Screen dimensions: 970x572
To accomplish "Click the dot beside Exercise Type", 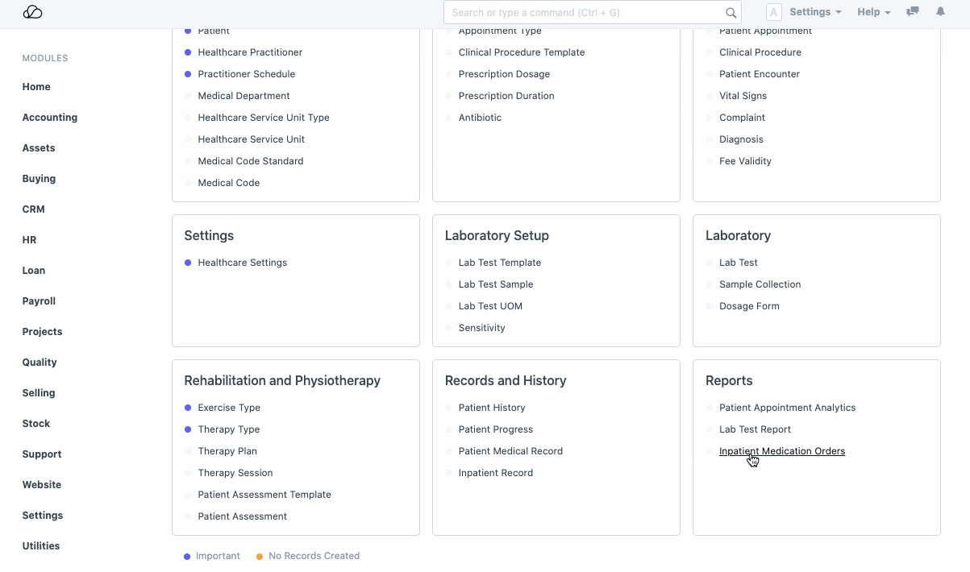I will tap(188, 408).
